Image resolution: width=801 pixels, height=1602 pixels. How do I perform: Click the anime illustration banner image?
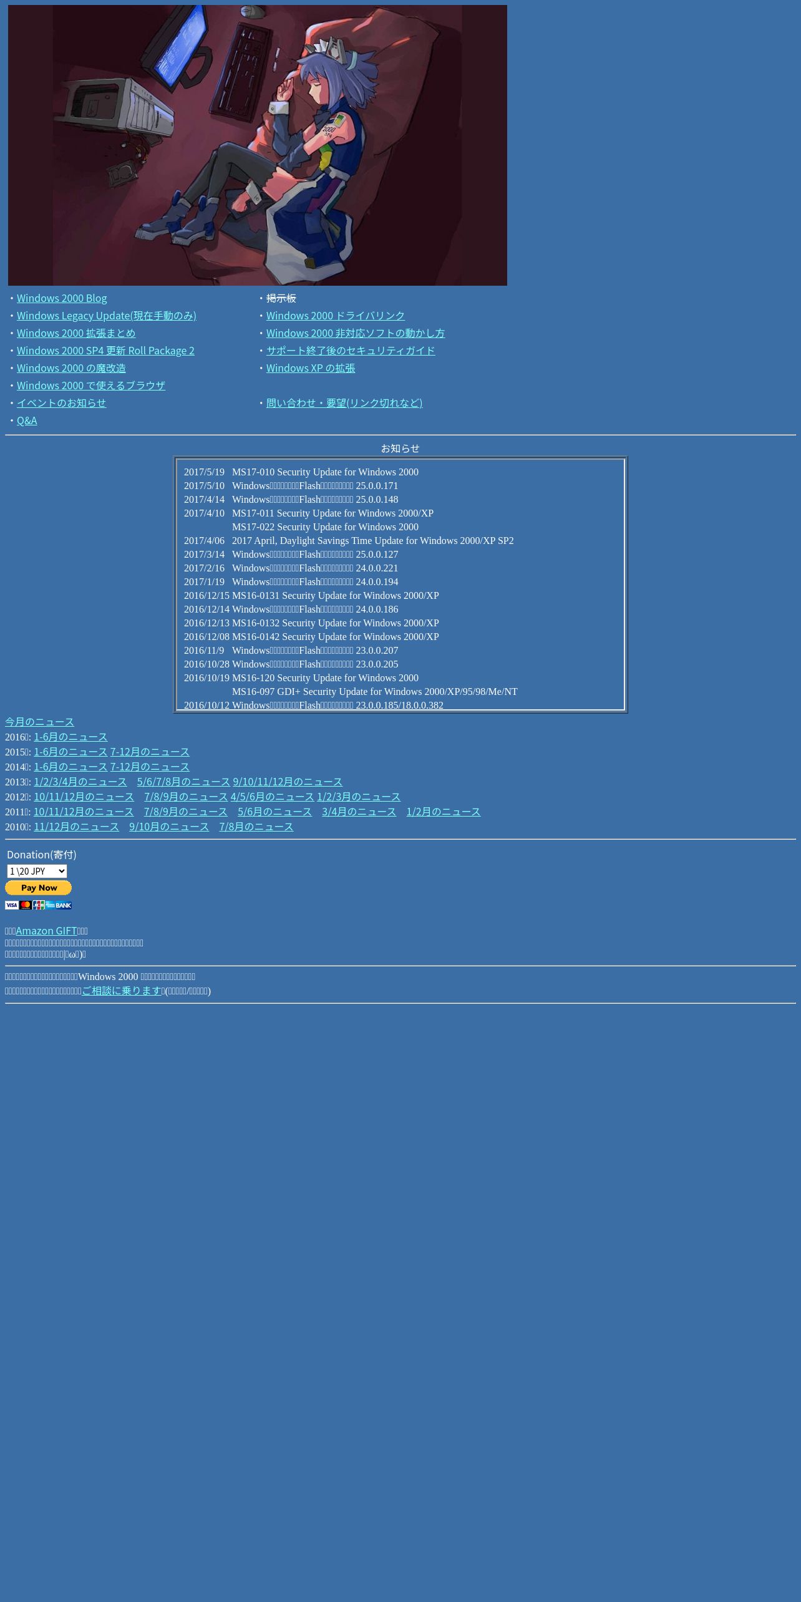click(258, 145)
